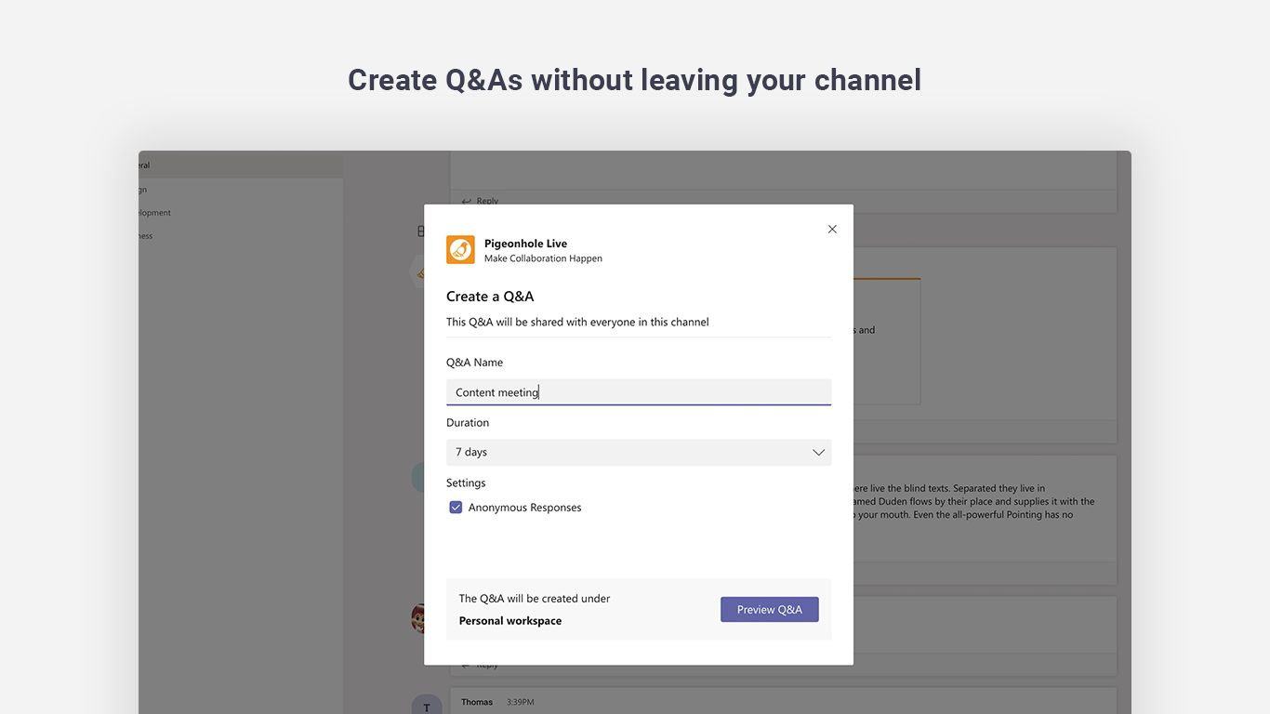This screenshot has height=714, width=1270.
Task: Open the Duration dropdown showing 7 days
Action: [x=638, y=453]
